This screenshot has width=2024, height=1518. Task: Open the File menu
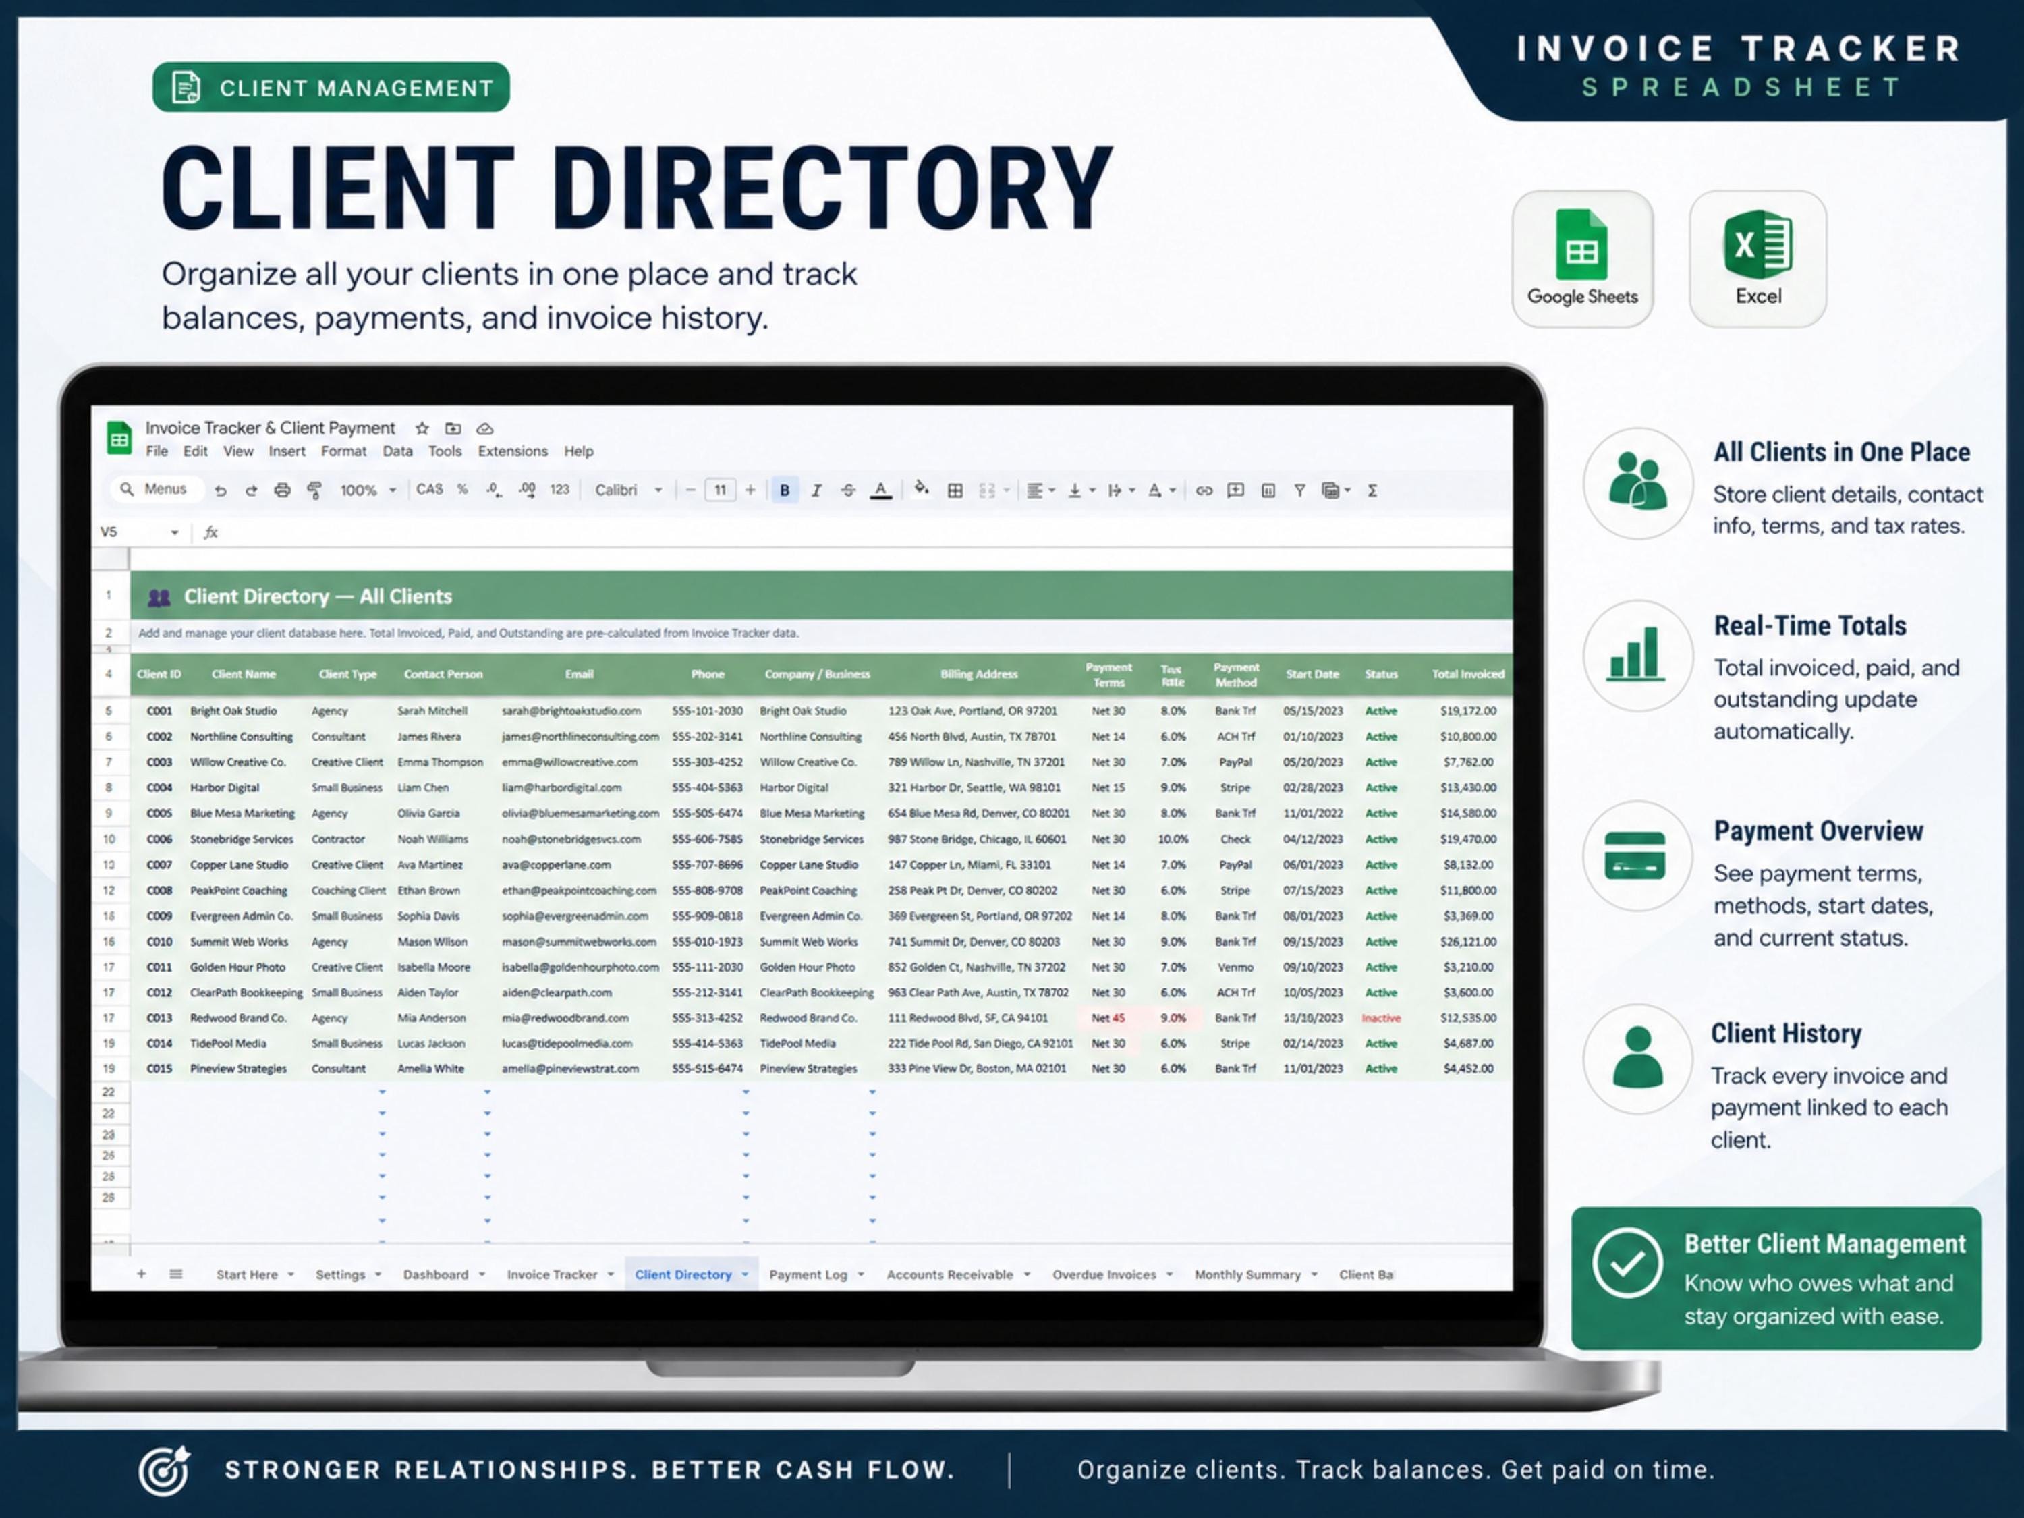point(157,451)
